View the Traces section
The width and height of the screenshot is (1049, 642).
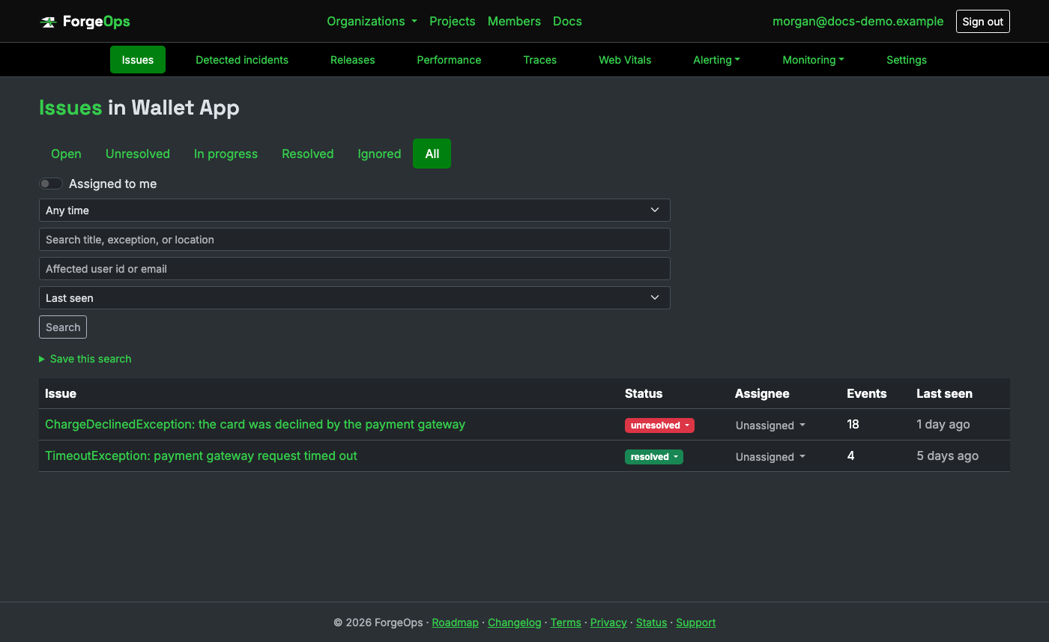click(x=540, y=60)
